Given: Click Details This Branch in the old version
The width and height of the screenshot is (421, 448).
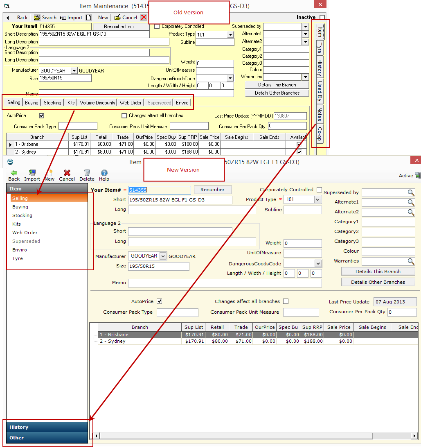Looking at the screenshot, I should 277,85.
